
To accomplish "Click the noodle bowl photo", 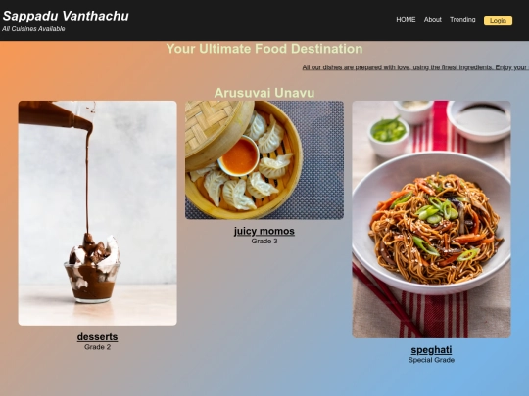I will point(431,219).
